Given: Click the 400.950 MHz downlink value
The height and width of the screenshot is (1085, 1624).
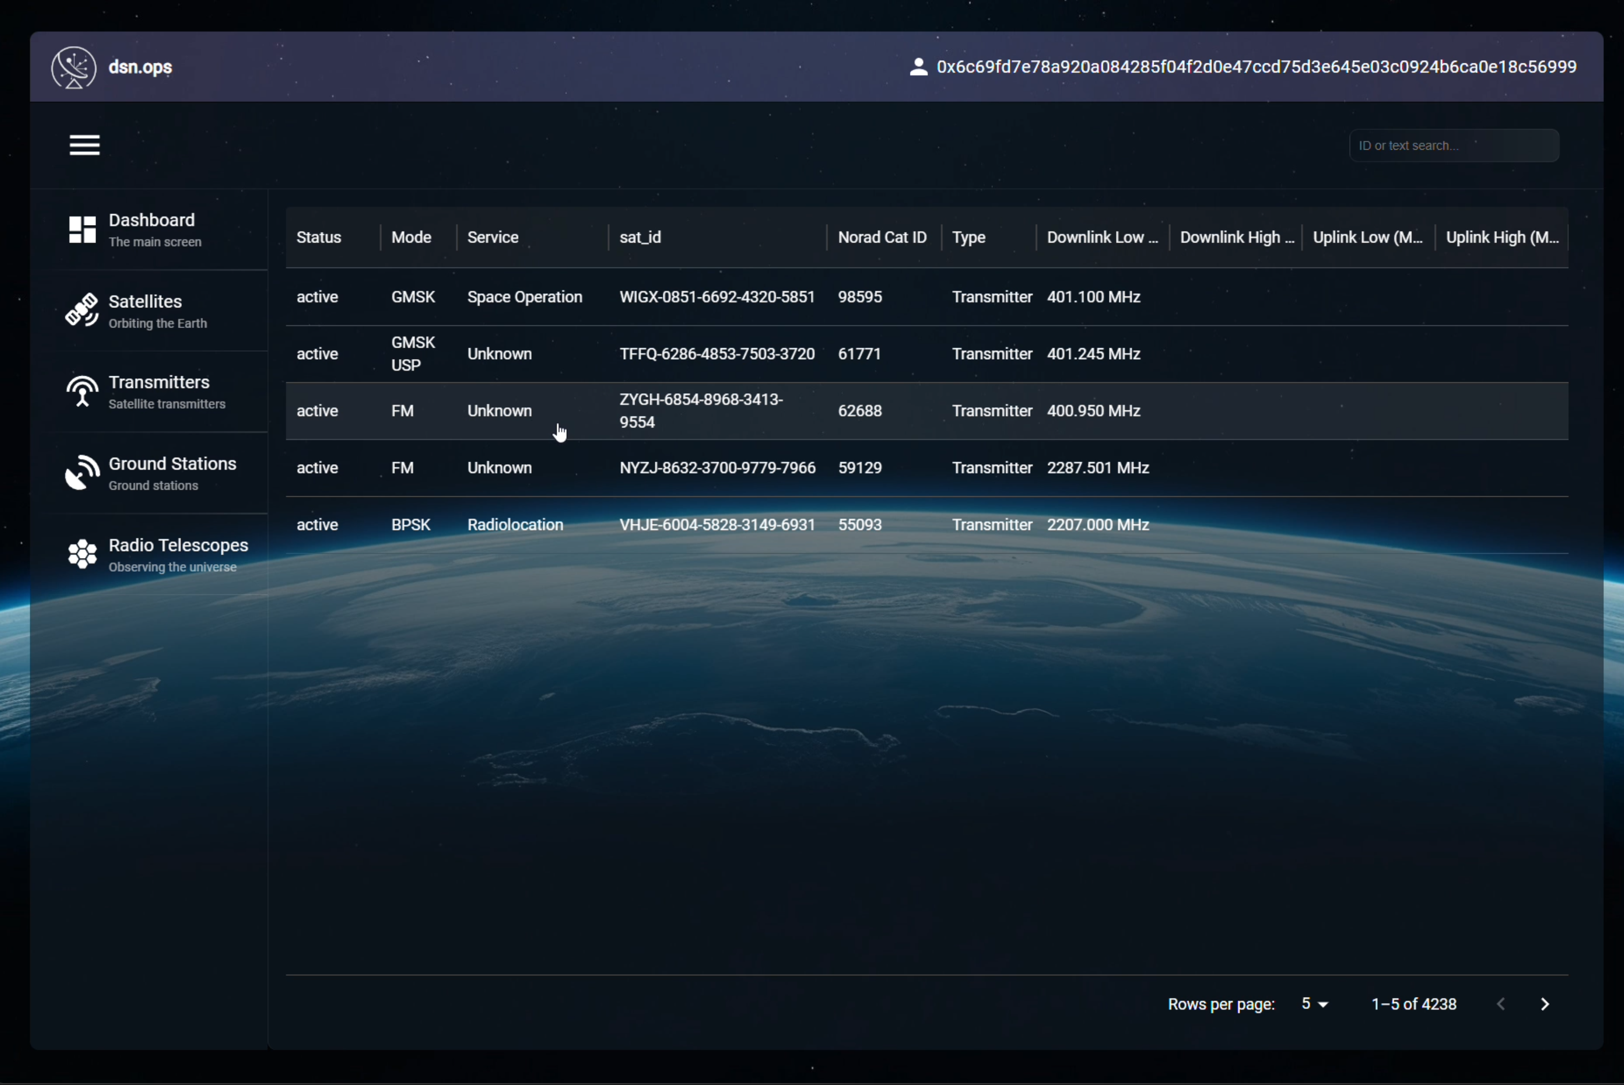Looking at the screenshot, I should (x=1093, y=411).
